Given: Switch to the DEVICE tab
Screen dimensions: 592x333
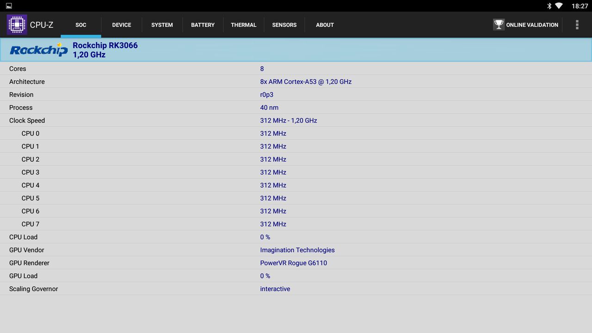Looking at the screenshot, I should pos(122,25).
